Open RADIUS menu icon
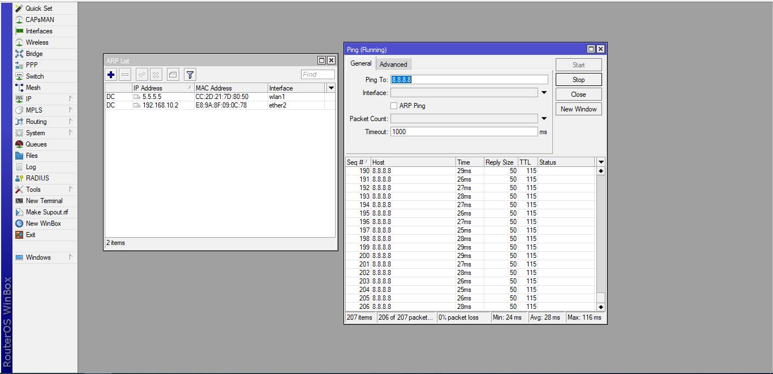773x374 pixels. 19,178
